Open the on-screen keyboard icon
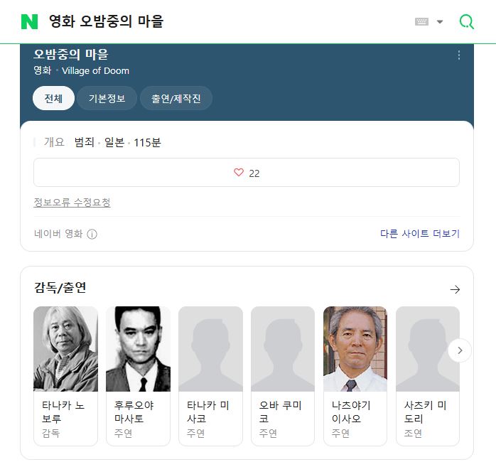The height and width of the screenshot is (462, 496). click(421, 21)
